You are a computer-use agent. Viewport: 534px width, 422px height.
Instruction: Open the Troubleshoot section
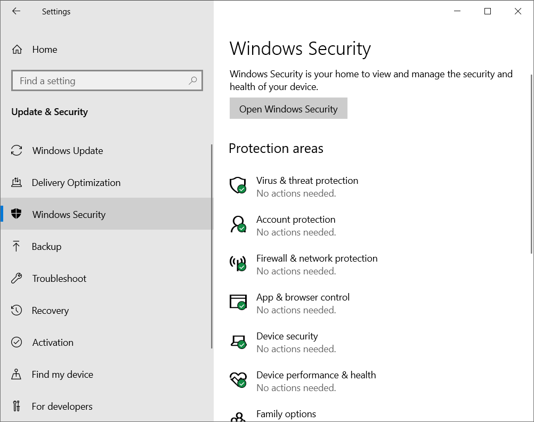pos(59,279)
